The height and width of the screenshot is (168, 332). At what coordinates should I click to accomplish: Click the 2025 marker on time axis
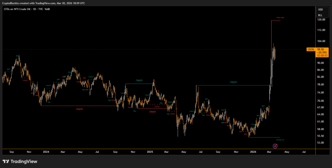[x=149, y=151]
